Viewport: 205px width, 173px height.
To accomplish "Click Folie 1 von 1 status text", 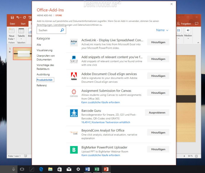I will [x=14, y=156].
